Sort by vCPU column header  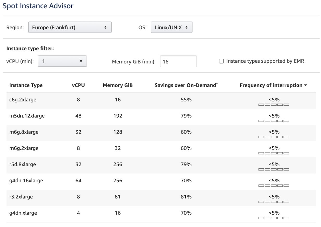(x=78, y=85)
